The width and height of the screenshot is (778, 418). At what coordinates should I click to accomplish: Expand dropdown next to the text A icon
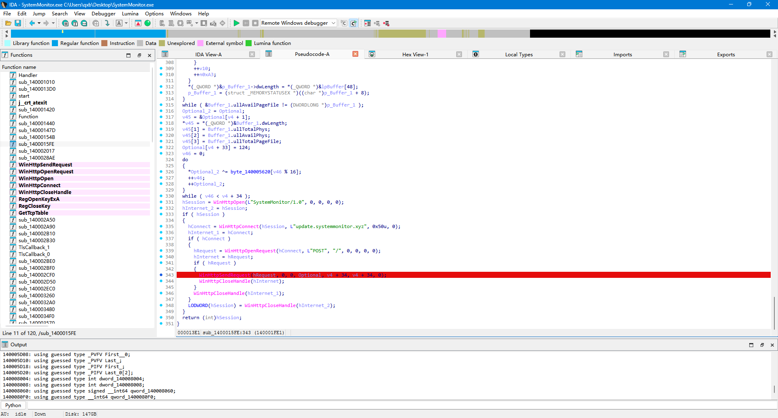click(126, 23)
